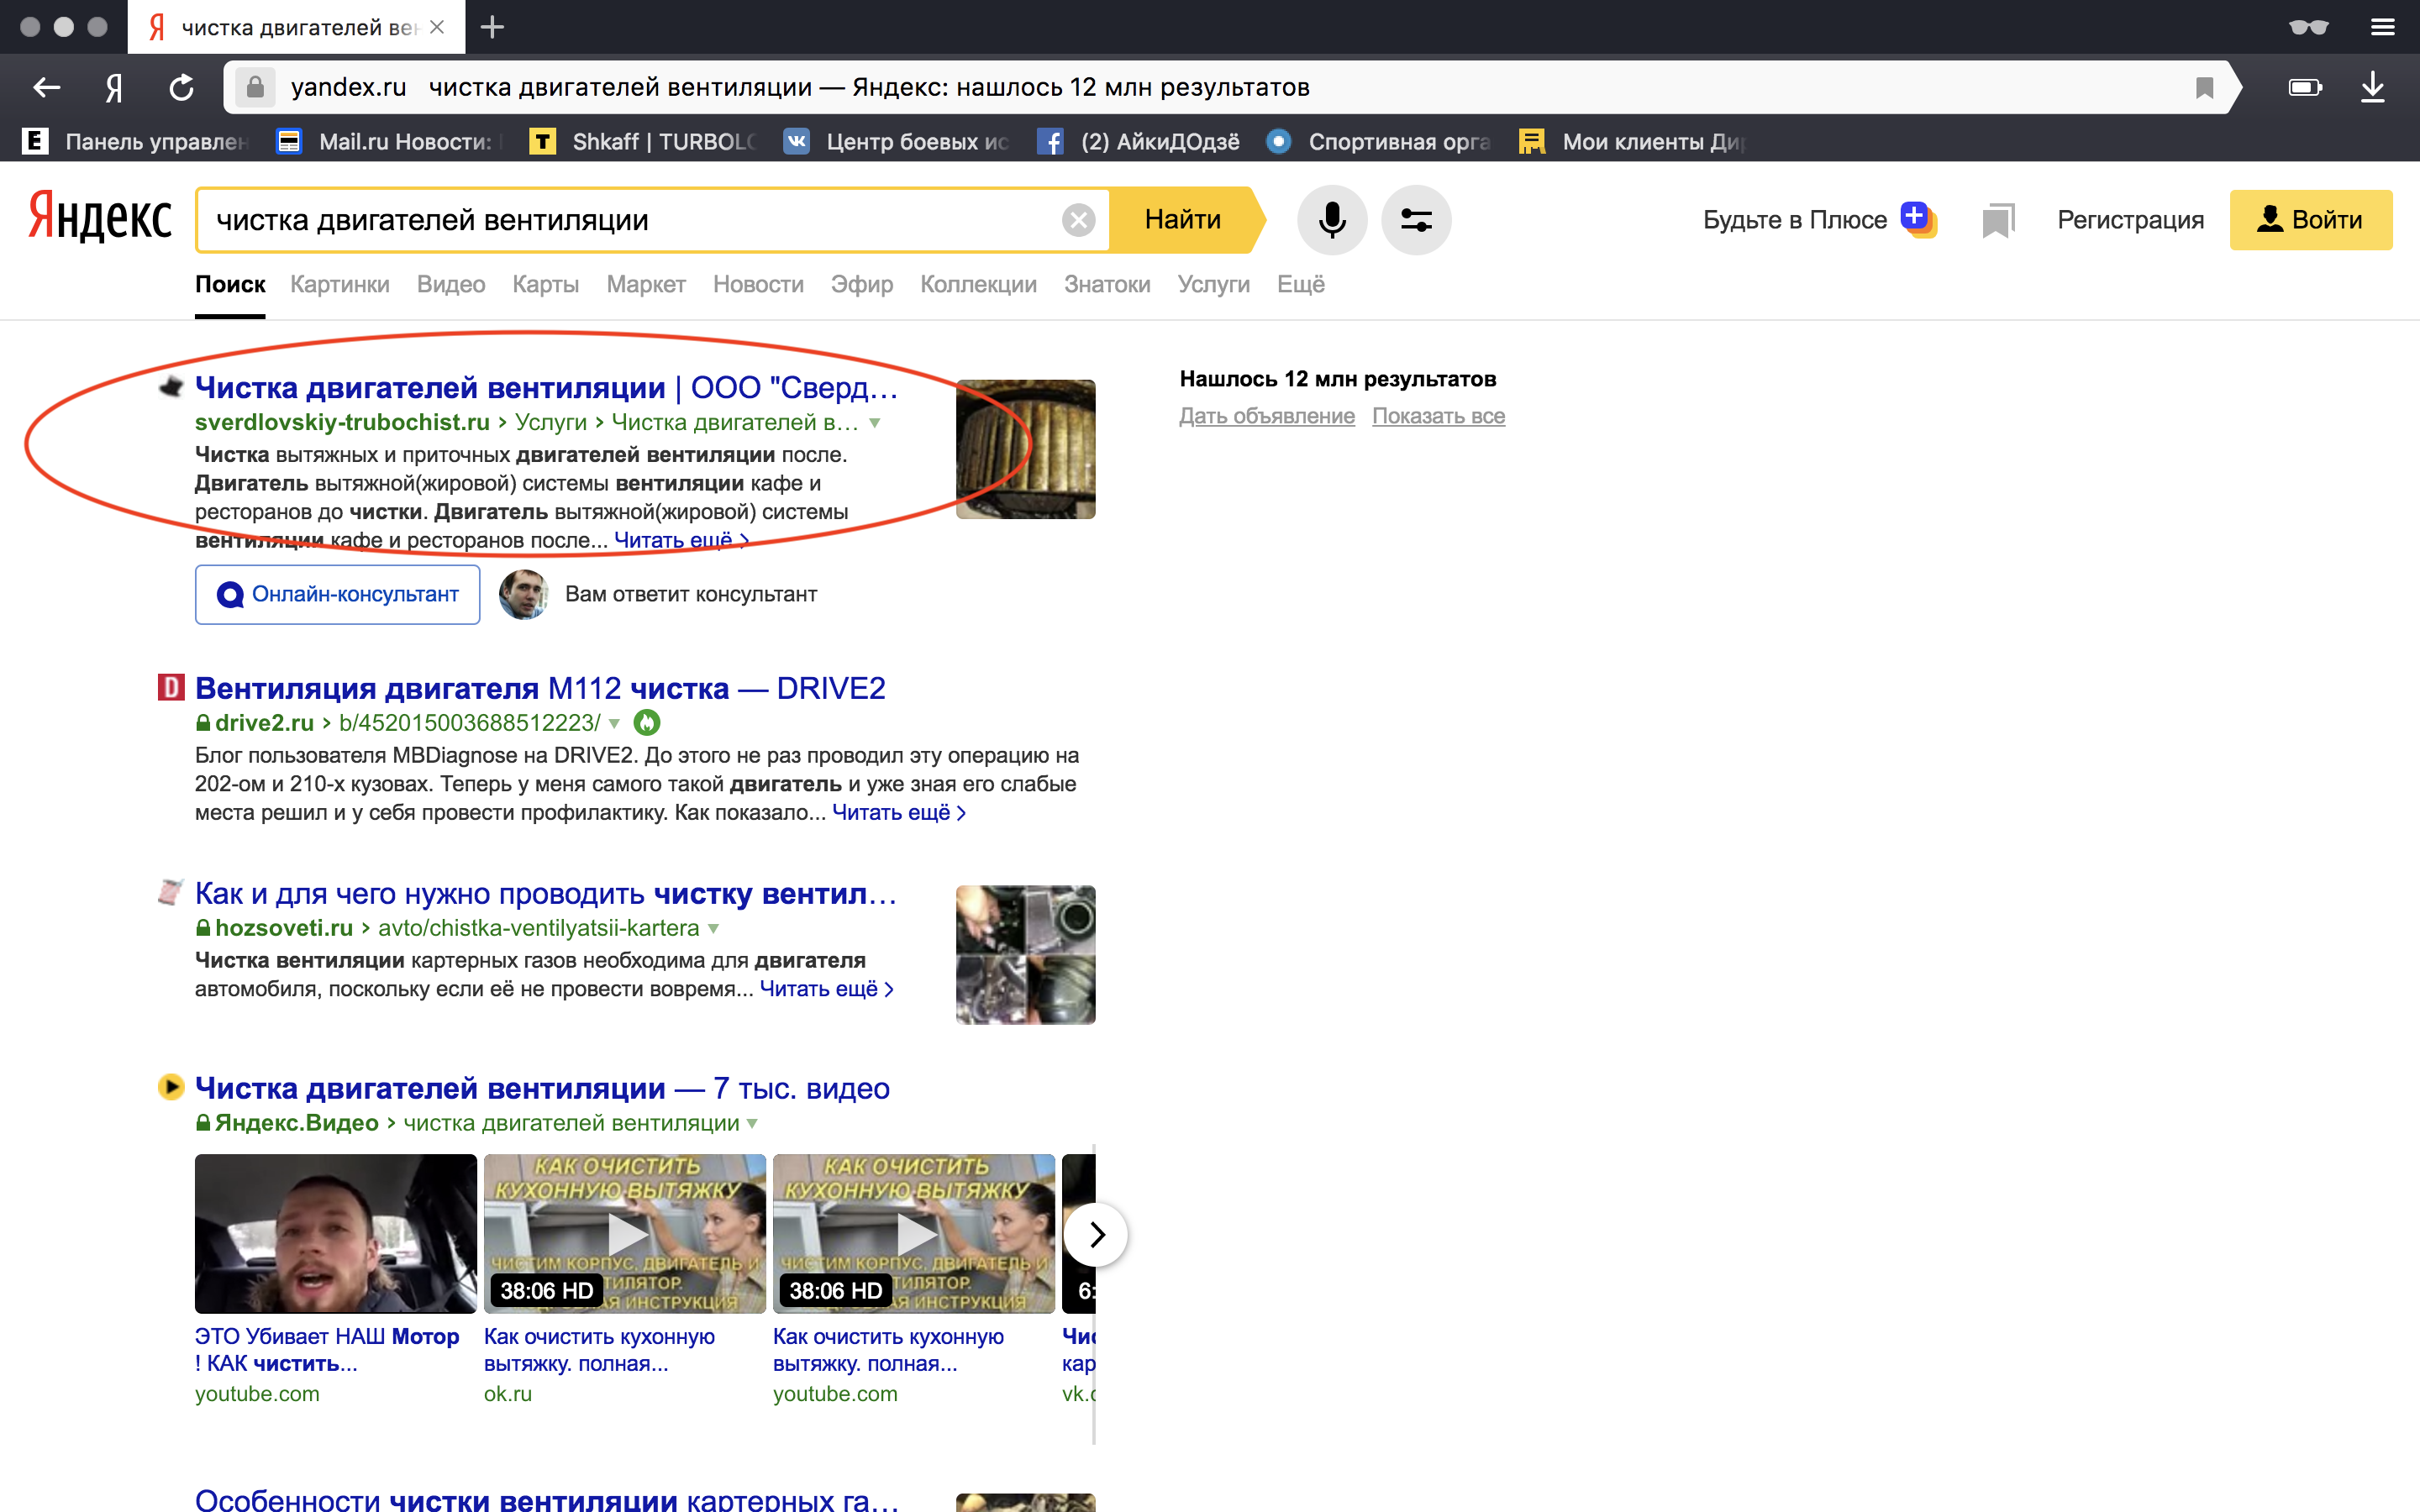The image size is (2420, 1512).
Task: Click the browser page reload icon
Action: (181, 88)
